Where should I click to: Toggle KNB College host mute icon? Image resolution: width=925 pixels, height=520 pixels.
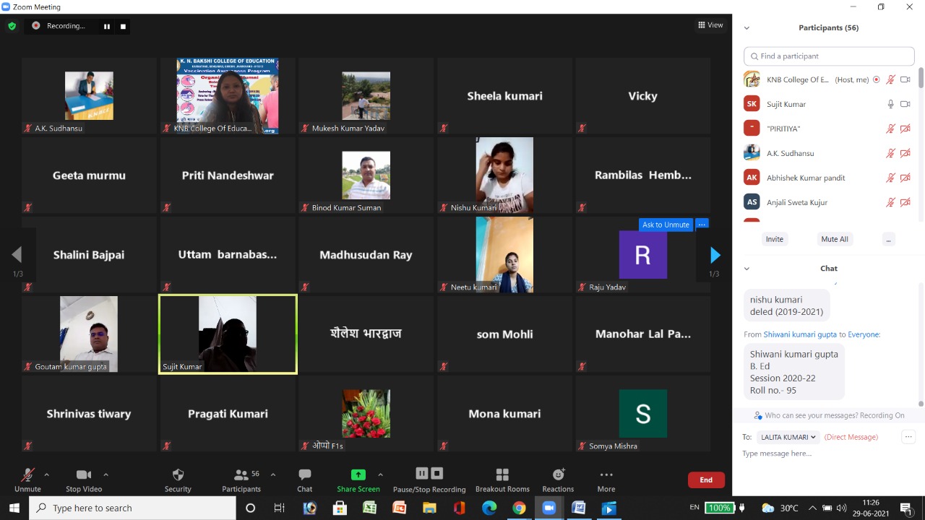pos(891,79)
